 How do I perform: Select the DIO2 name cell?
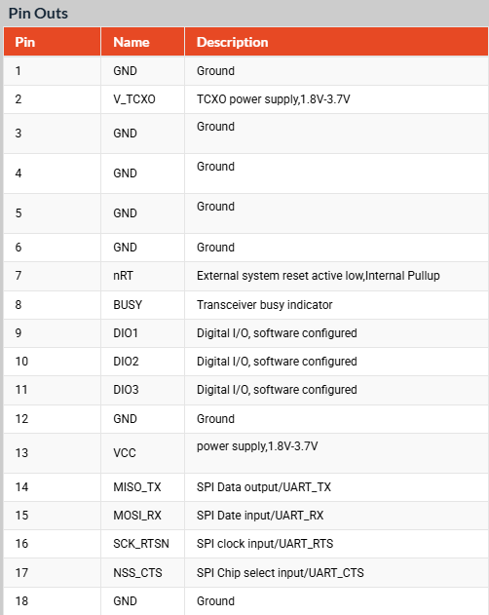coord(143,362)
